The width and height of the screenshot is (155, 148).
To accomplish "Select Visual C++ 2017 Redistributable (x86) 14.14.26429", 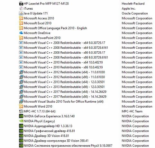I will pyautogui.click(x=65, y=97).
